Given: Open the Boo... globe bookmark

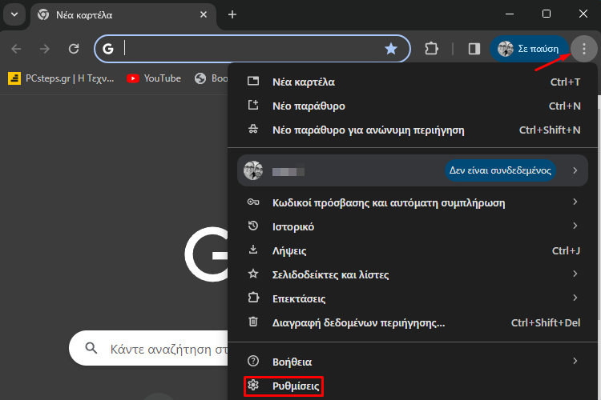Looking at the screenshot, I should (212, 78).
